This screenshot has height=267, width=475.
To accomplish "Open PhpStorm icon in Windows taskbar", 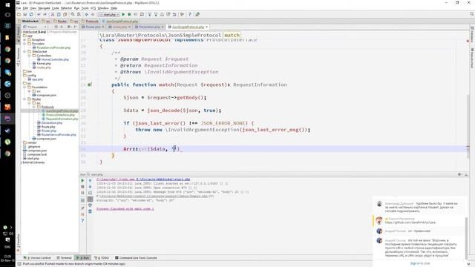I will (7, 119).
